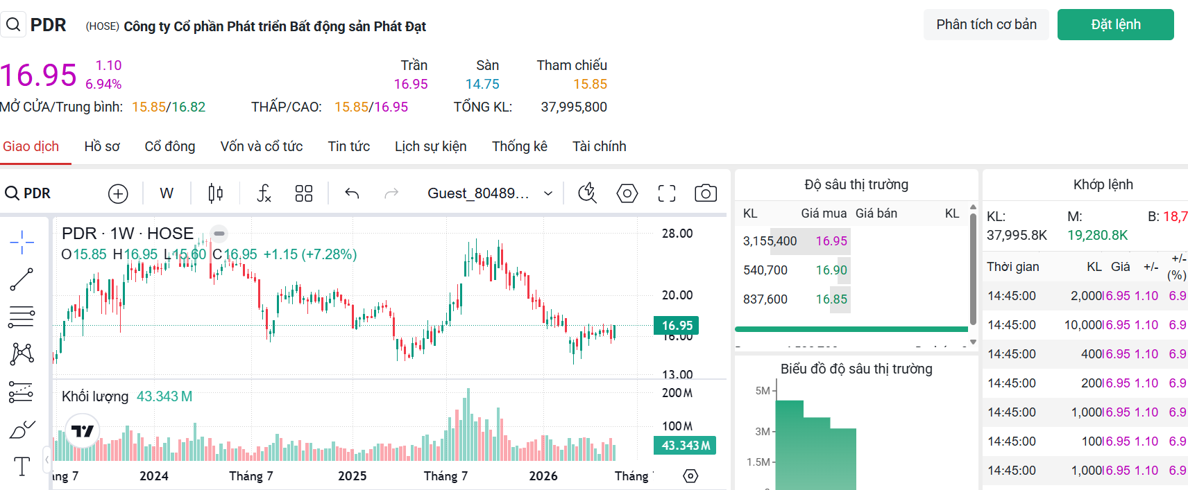Image resolution: width=1188 pixels, height=490 pixels.
Task: Open the candlestick chart style menu
Action: coord(216,193)
